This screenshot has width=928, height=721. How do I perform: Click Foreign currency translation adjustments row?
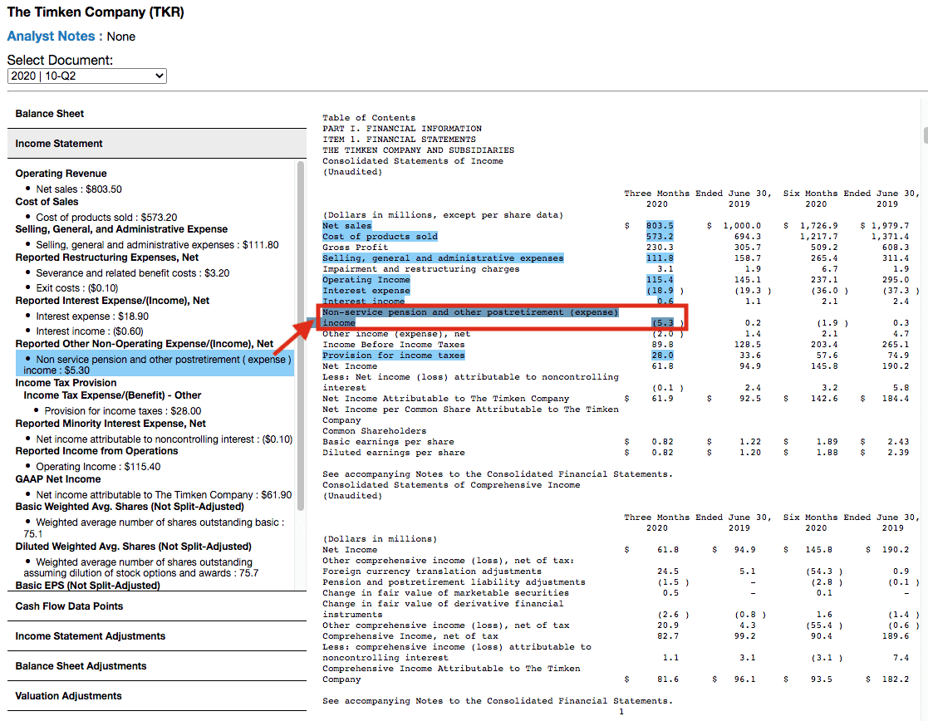[x=432, y=571]
